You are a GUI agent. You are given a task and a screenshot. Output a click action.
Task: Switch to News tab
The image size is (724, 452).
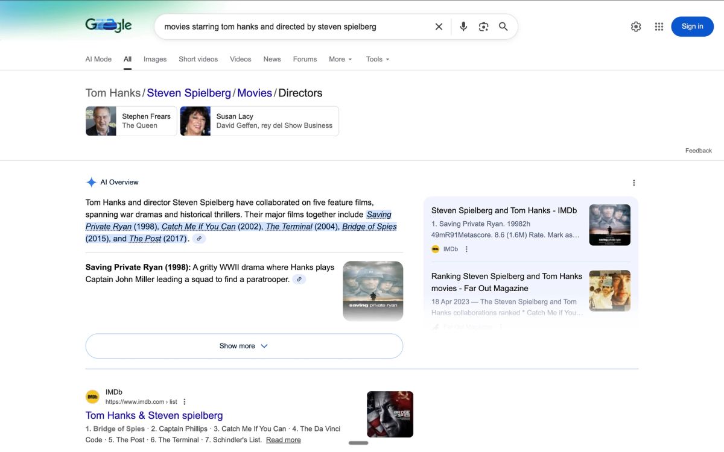[272, 59]
